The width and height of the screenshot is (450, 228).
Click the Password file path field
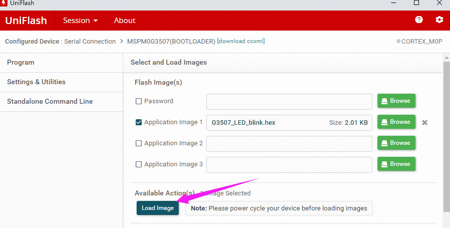289,102
